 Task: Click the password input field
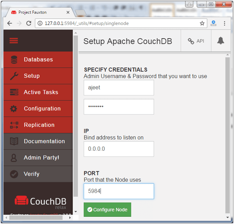click(x=119, y=107)
